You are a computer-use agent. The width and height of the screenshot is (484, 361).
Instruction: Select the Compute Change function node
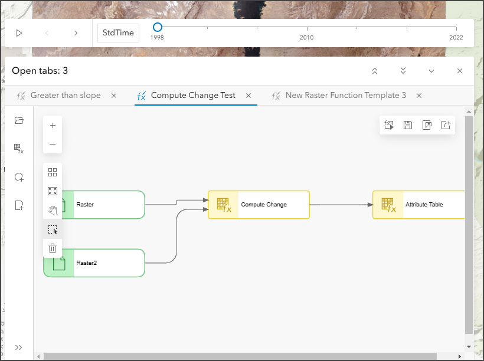point(259,205)
